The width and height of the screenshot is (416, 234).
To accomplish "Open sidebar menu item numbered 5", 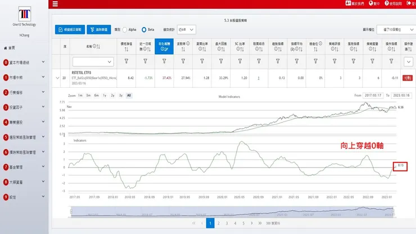I will [x=24, y=137].
